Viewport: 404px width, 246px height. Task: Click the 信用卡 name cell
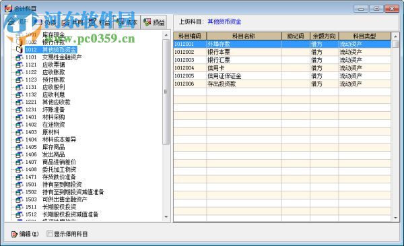pos(244,68)
